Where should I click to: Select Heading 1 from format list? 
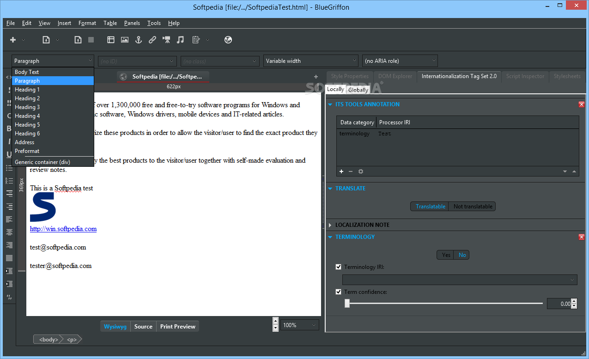click(x=53, y=90)
